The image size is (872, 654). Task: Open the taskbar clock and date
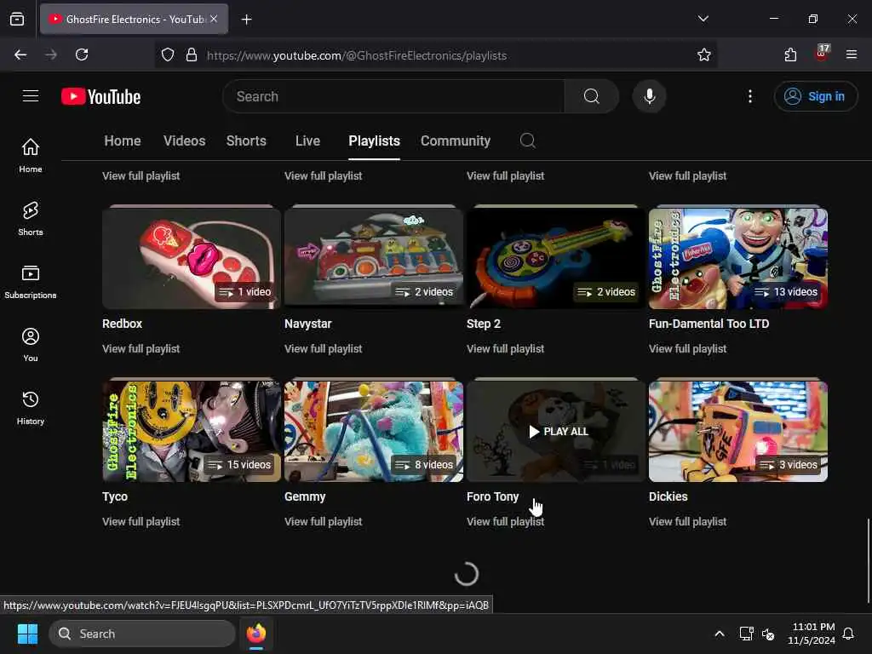pos(811,634)
